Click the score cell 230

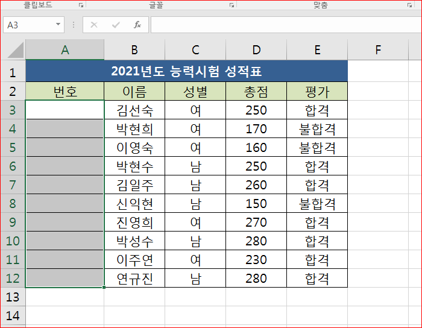pos(256,259)
